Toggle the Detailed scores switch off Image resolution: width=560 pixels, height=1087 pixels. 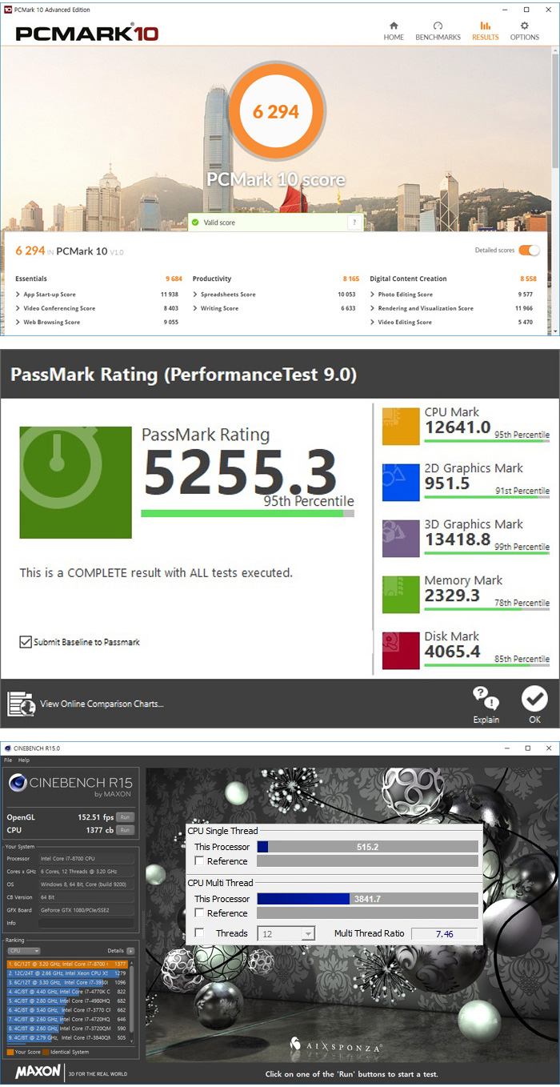coord(529,251)
